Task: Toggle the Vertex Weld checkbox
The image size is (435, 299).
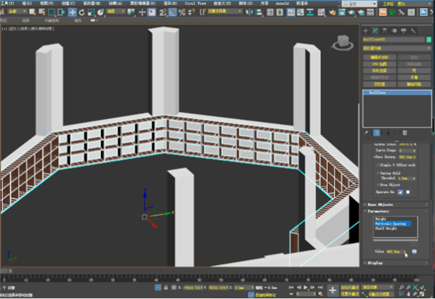Action: [x=377, y=175]
